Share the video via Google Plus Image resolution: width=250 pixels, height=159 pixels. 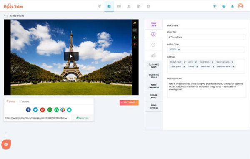coord(42,110)
